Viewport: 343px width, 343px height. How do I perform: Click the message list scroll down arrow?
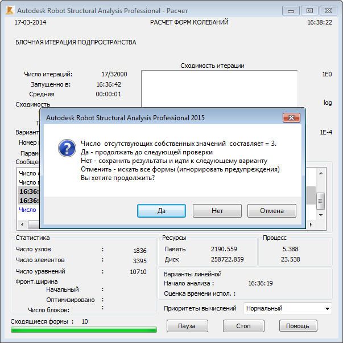pos(321,215)
